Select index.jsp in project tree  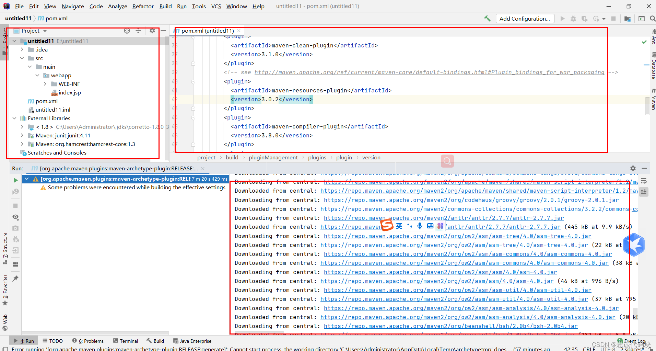tap(70, 92)
